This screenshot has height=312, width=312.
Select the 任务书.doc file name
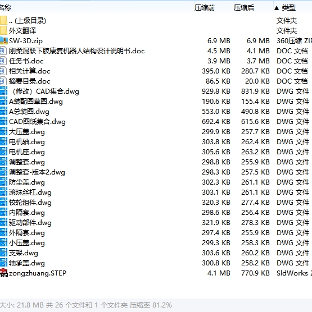pos(26,61)
